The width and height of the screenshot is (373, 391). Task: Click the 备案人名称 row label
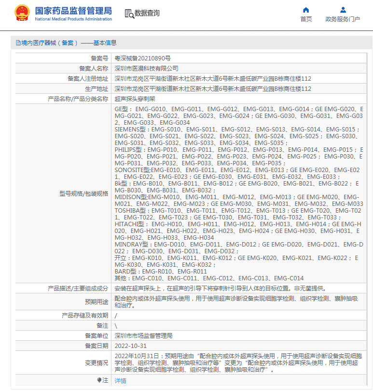tap(94, 69)
